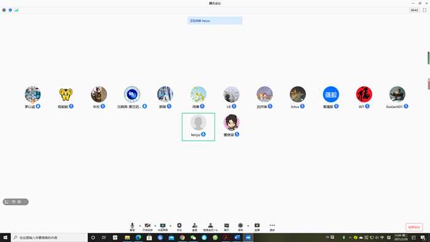
Task: Open the meeting info icon in the top bar
Action: tap(4, 10)
